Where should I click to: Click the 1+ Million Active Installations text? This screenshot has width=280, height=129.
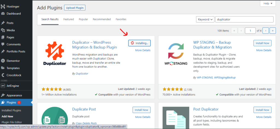tap(59, 95)
